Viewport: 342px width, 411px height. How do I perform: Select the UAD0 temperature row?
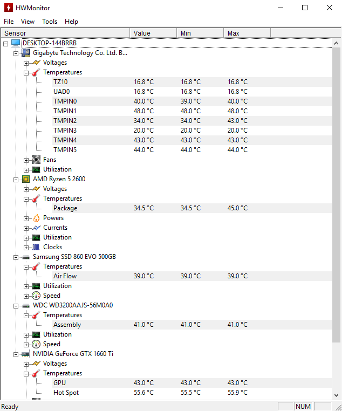pos(192,92)
